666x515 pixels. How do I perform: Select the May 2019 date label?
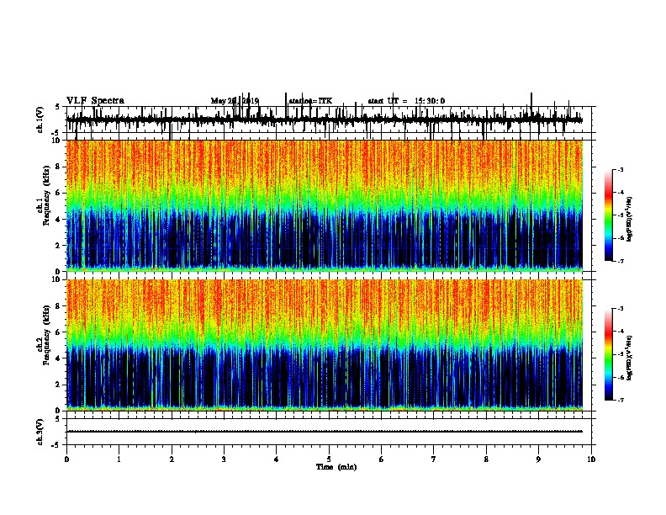235,101
